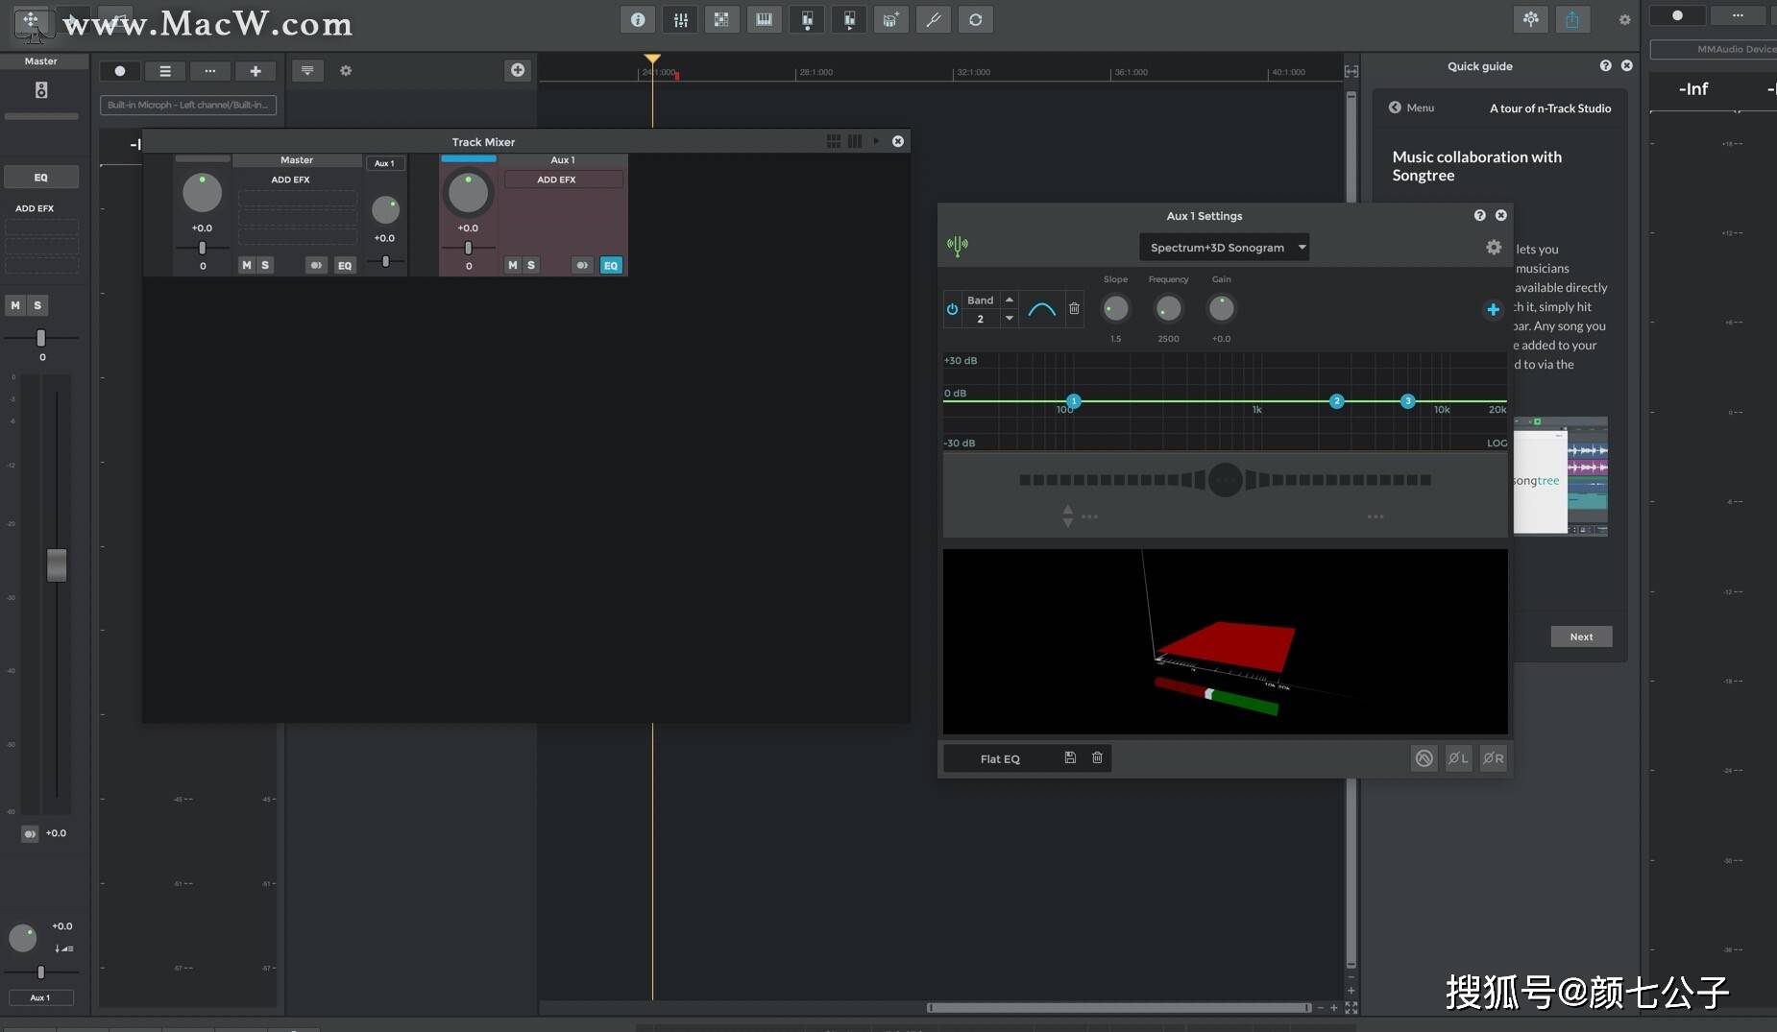Viewport: 1777px width, 1032px height.
Task: Open the Songtree collaboration icon at top right
Action: (1530, 19)
